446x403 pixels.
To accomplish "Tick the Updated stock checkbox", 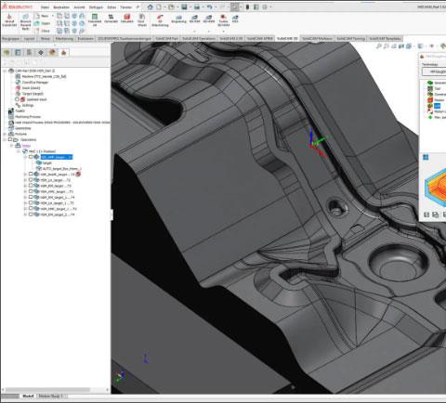I will 18,99.
